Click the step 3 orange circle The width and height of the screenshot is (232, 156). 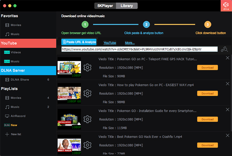[x=208, y=25]
